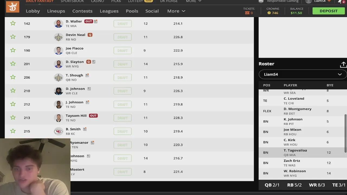Click Taysom Hill's OUT status badge
This screenshot has width=347, height=195.
tap(93, 116)
